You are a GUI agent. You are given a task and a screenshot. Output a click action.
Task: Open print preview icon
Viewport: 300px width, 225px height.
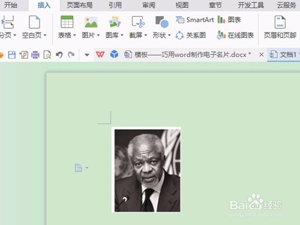tap(47, 54)
